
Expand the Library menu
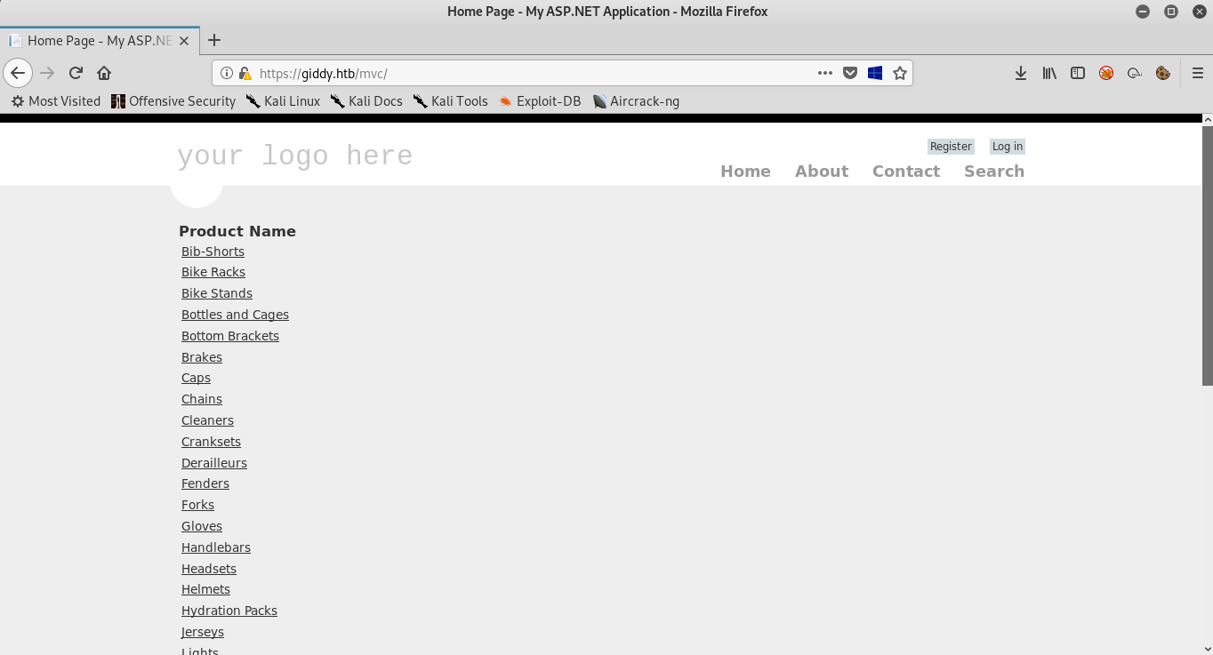(x=1049, y=73)
